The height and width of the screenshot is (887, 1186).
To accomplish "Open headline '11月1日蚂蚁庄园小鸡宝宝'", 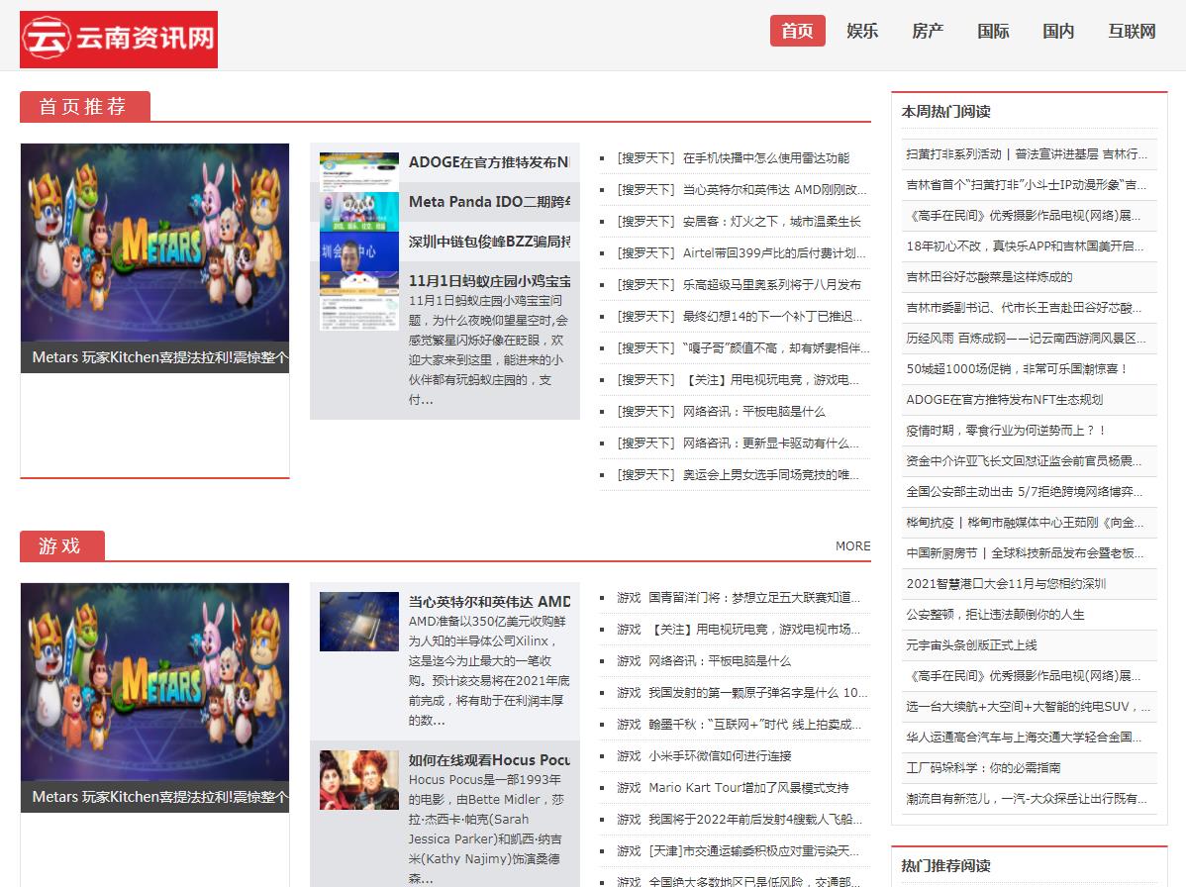I will click(489, 280).
